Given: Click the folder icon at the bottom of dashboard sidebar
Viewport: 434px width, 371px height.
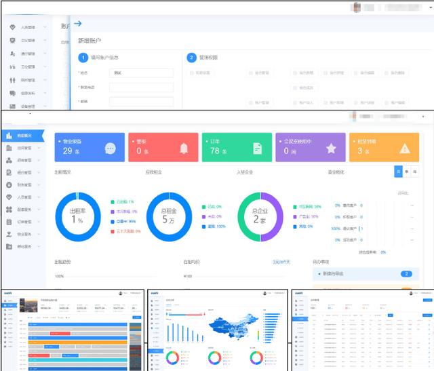Looking at the screenshot, I should (9, 246).
